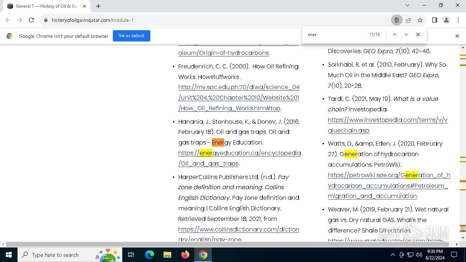Screen dimensions: 466x262
Task: Jump to previous find result
Action: coord(394,35)
